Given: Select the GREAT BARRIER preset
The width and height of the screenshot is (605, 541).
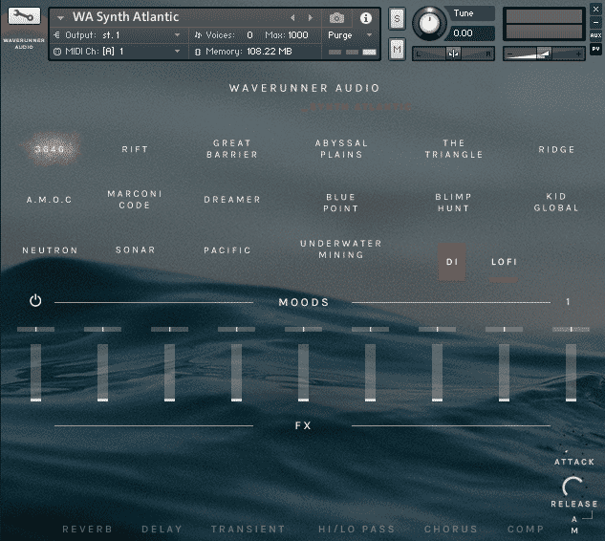Looking at the screenshot, I should click(232, 149).
